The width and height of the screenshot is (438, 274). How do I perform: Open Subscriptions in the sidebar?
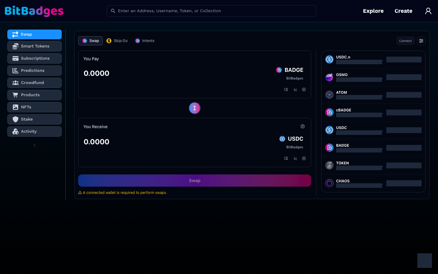pyautogui.click(x=34, y=58)
